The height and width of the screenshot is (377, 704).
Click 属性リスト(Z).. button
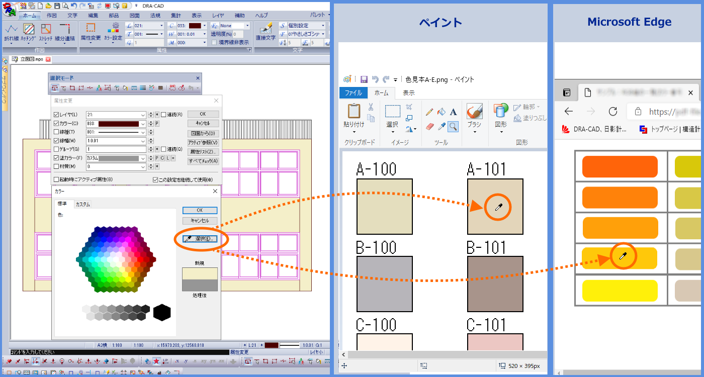tap(203, 151)
